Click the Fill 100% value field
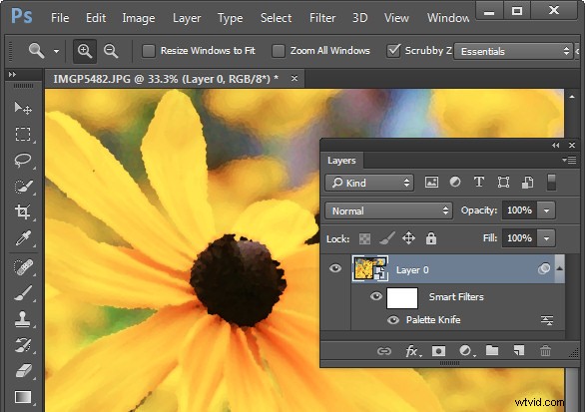The image size is (585, 412). click(519, 238)
